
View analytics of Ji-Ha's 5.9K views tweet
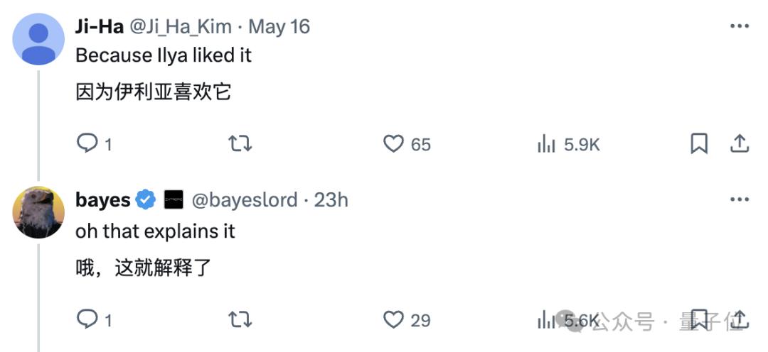tap(547, 145)
